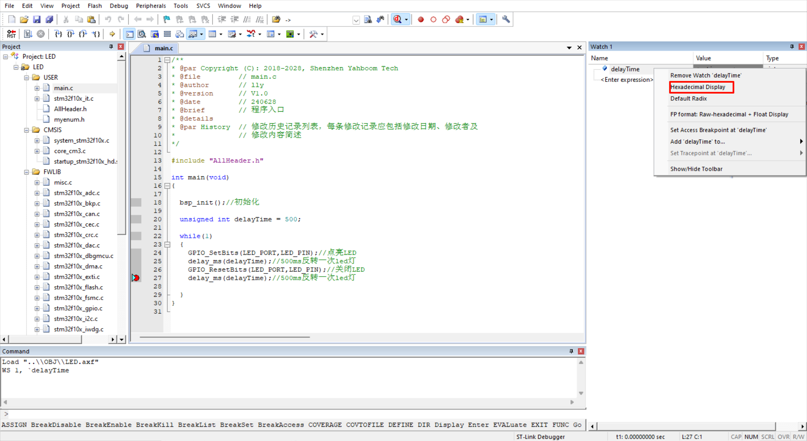
Task: Click the Run program icon
Action: (x=28, y=34)
